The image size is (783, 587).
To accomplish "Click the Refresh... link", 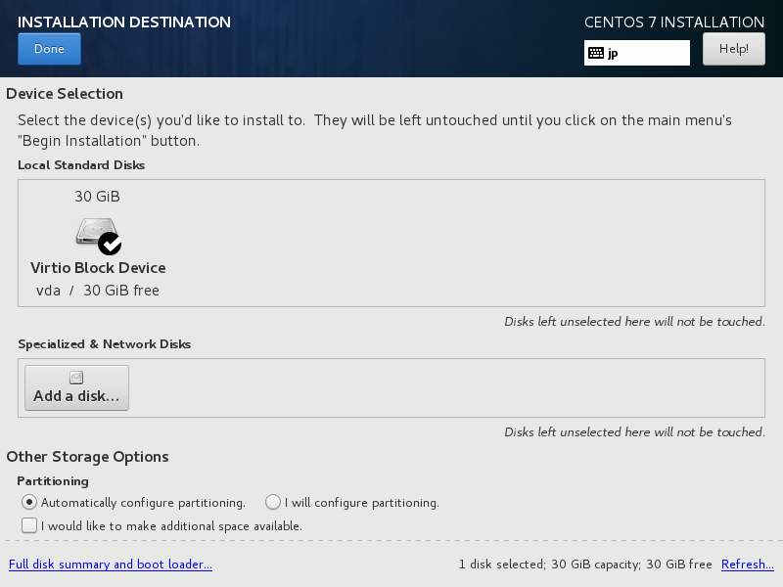I will point(747,564).
